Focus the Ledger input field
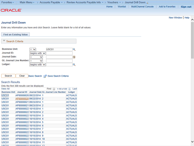 [59, 65]
